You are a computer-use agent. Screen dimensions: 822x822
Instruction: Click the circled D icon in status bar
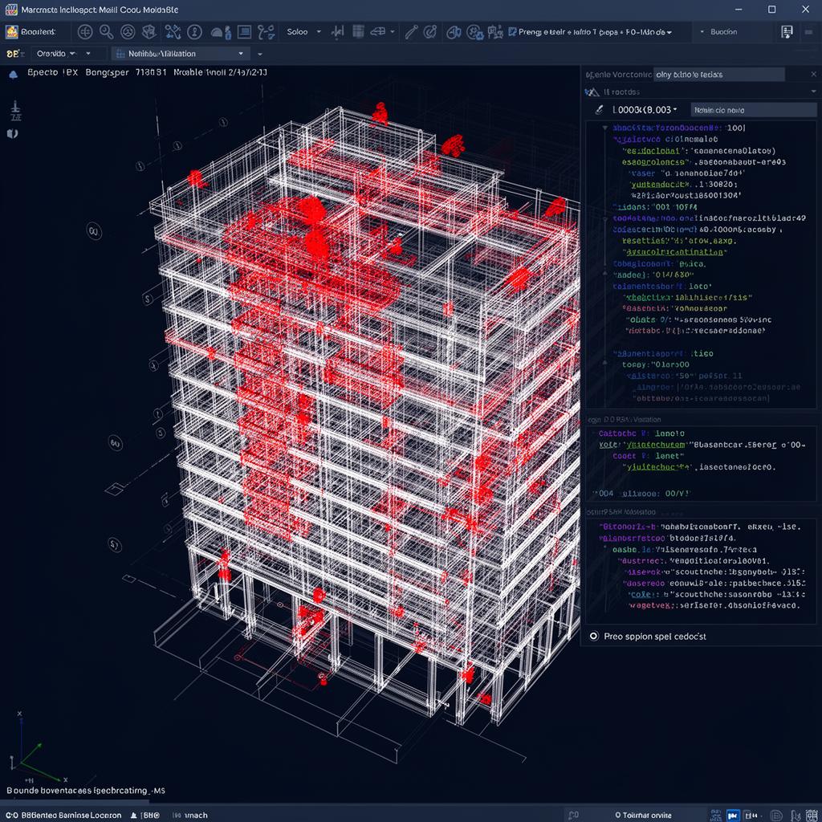[x=776, y=816]
